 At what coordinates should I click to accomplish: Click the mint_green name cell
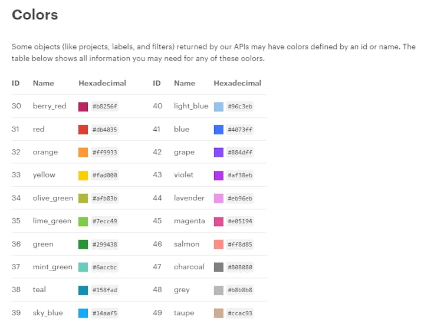click(x=52, y=267)
